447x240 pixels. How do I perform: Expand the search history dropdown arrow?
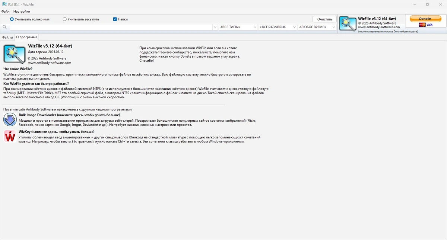click(215, 27)
